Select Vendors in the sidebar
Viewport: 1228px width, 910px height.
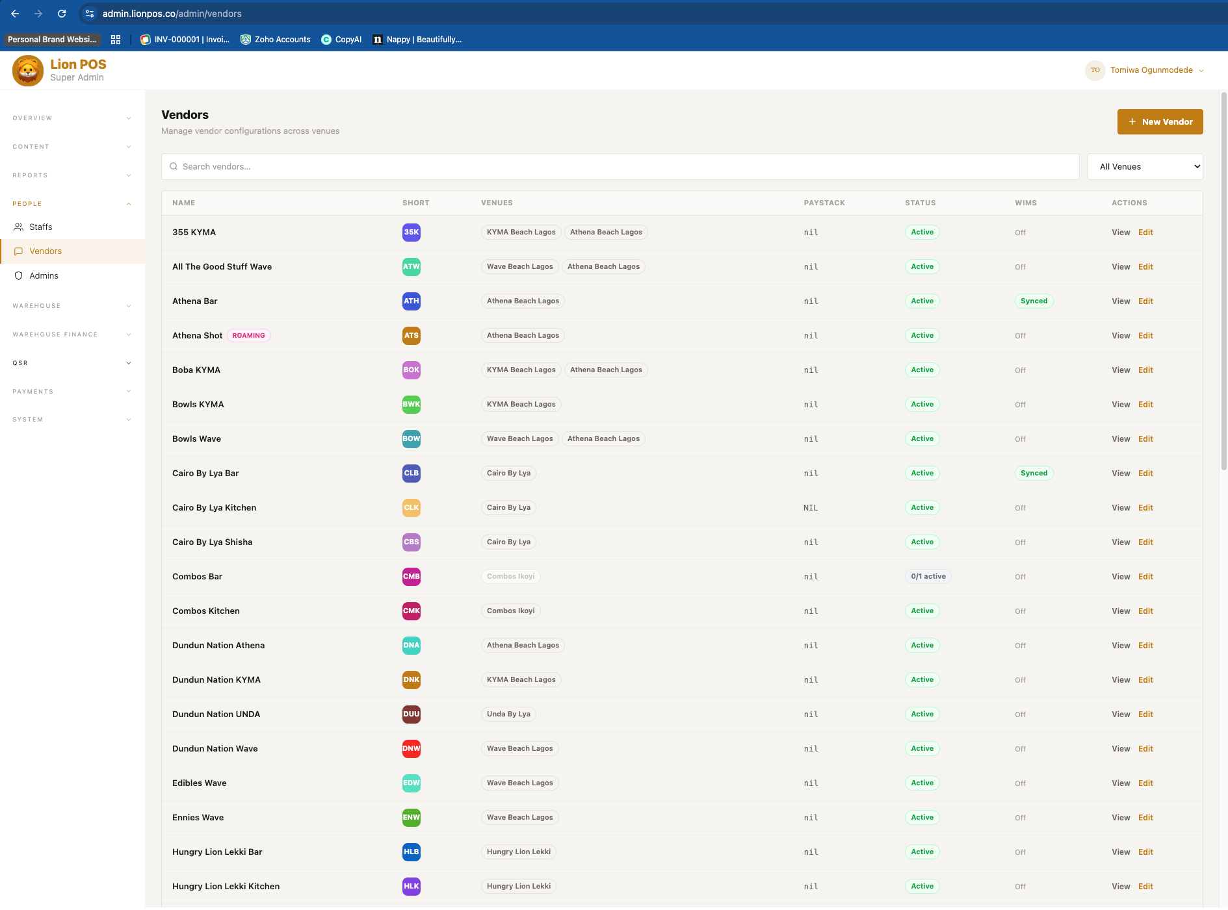pyautogui.click(x=72, y=251)
